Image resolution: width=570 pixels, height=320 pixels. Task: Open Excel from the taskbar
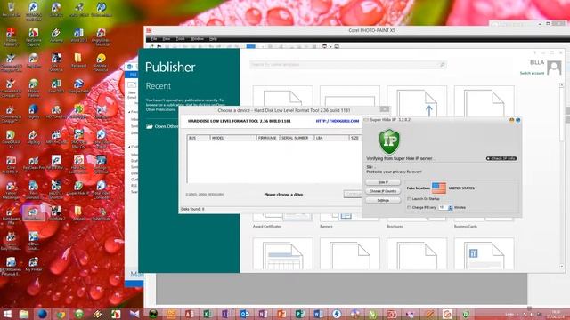(x=208, y=314)
